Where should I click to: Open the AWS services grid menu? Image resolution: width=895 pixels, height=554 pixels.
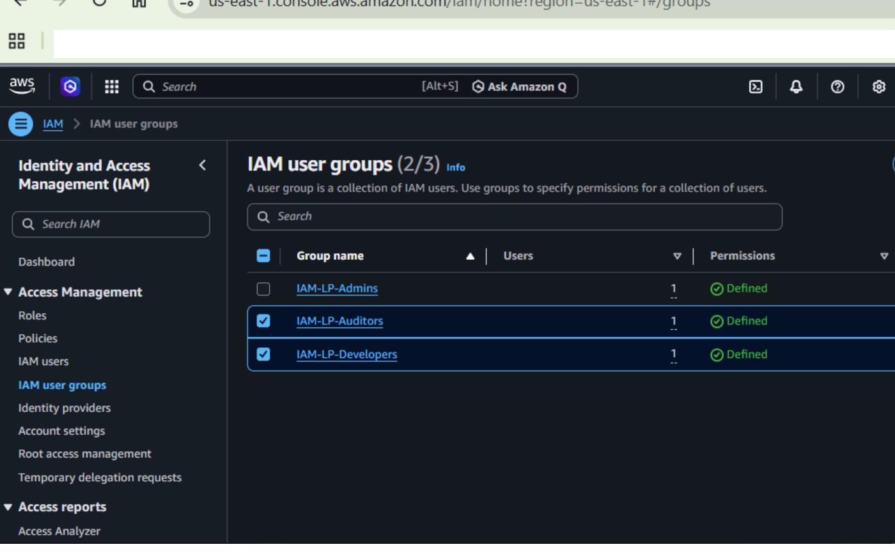point(112,87)
